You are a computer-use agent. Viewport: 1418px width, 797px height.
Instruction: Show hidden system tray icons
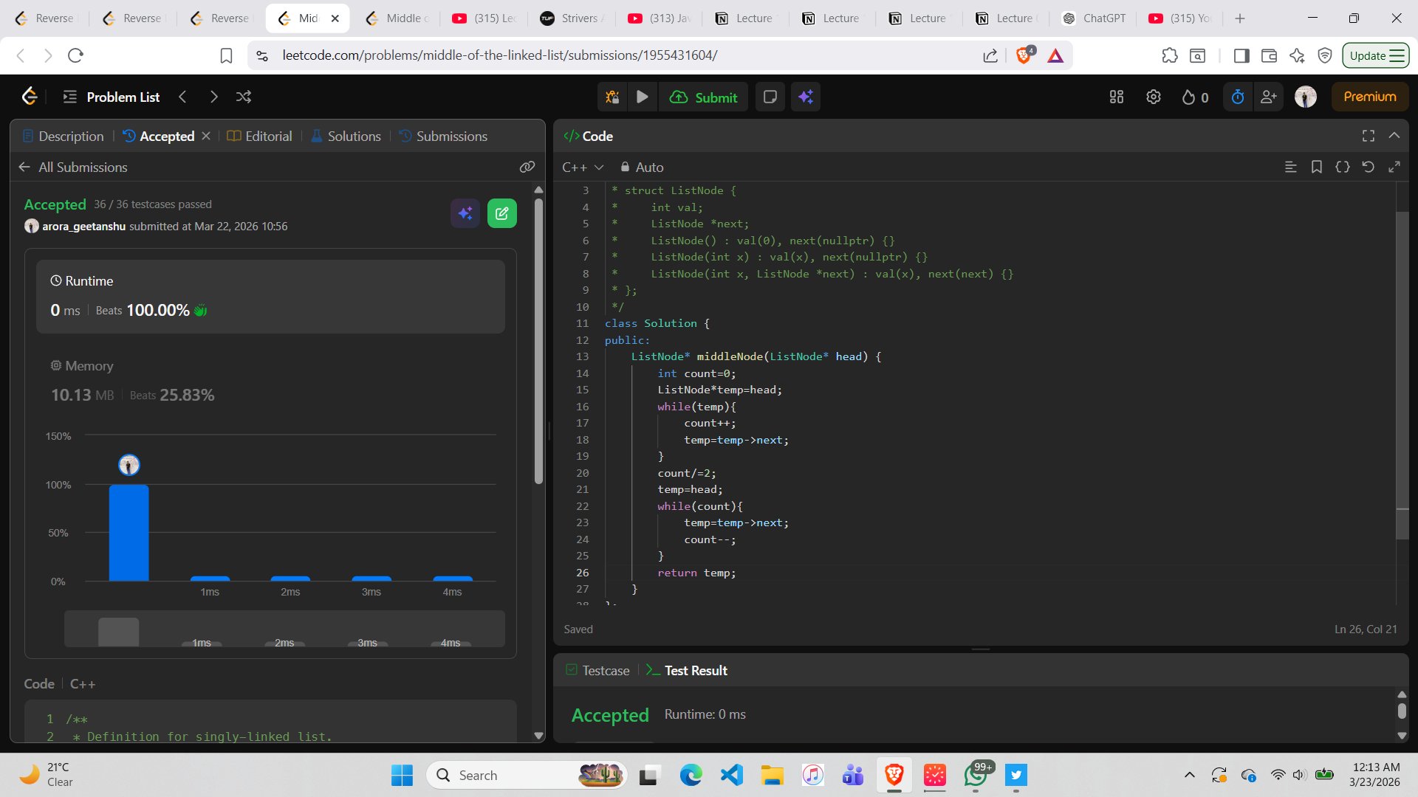pyautogui.click(x=1189, y=775)
